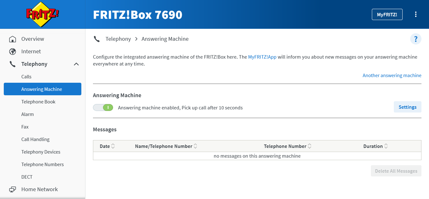
Task: Disable the answering machine toggle switch
Action: click(x=103, y=108)
